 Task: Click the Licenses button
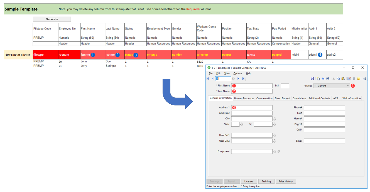249,181
